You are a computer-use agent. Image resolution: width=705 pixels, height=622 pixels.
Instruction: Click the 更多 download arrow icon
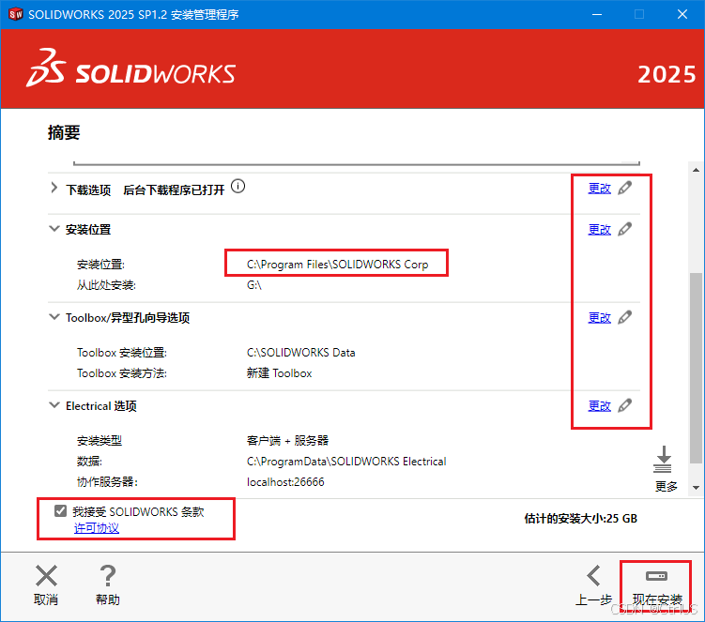(x=662, y=460)
